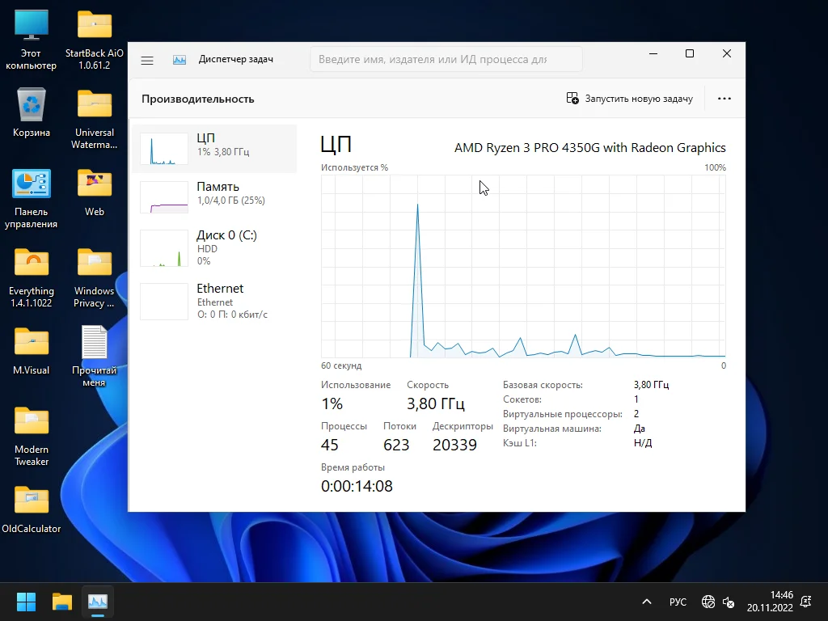Click the muted volume tray icon

pyautogui.click(x=729, y=602)
